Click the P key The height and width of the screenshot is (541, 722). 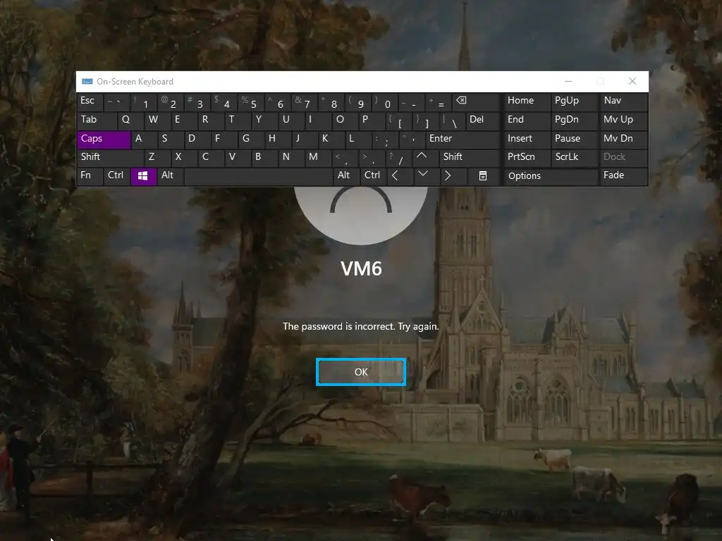[x=371, y=121]
